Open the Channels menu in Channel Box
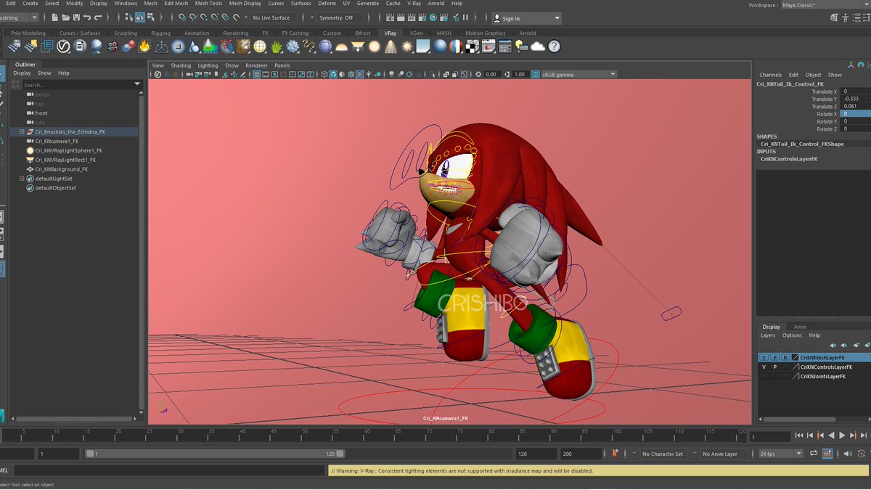 [x=770, y=75]
